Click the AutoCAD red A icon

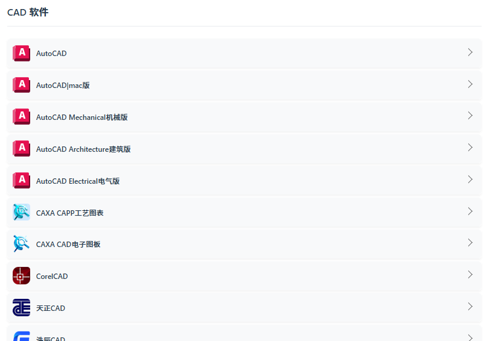coord(22,53)
